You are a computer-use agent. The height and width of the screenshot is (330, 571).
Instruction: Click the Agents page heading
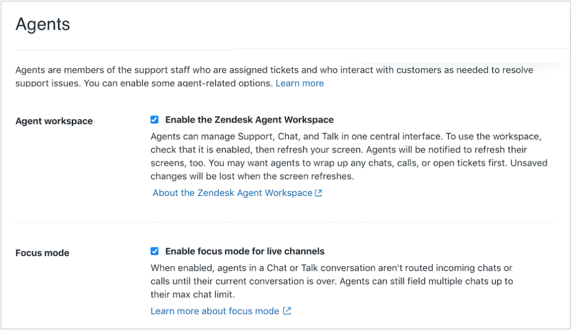click(42, 24)
